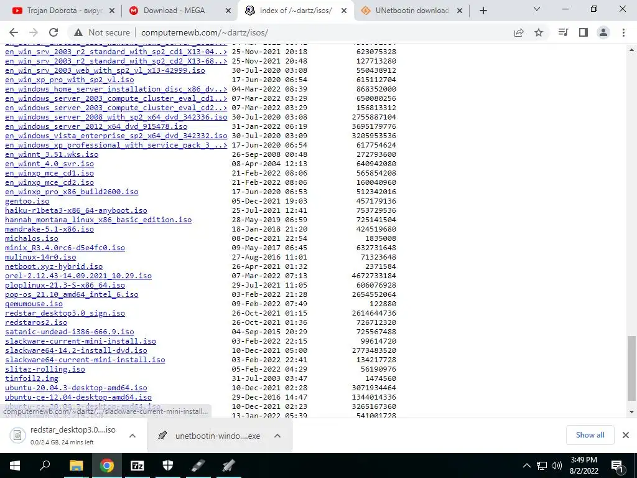
Task: Click Chrome icon in taskbar
Action: (107, 466)
